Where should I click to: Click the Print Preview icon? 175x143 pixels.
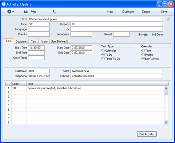33,11
